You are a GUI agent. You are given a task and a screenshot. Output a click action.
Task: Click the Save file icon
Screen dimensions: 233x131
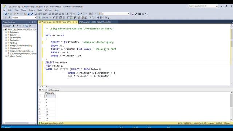click(x=28, y=14)
